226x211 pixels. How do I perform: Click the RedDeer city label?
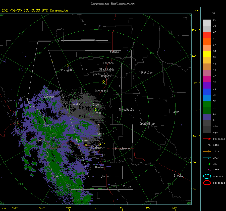[106, 76]
